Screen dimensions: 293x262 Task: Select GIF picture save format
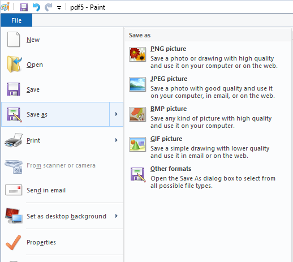[x=208, y=147]
